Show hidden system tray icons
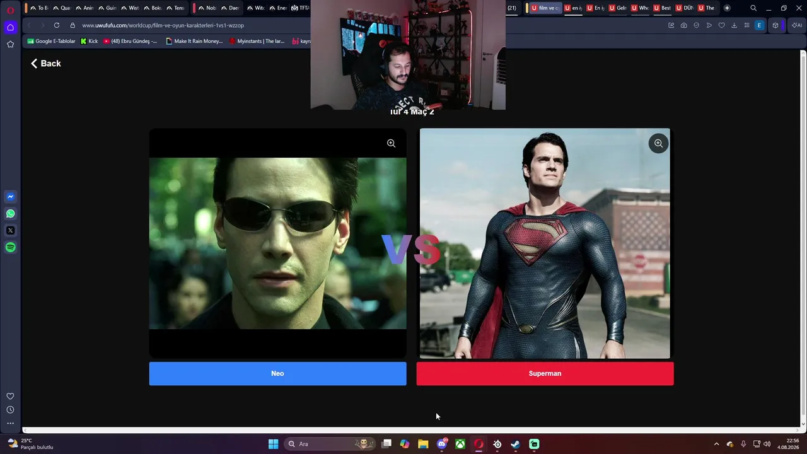Screen dimensions: 807x454 click(716, 444)
